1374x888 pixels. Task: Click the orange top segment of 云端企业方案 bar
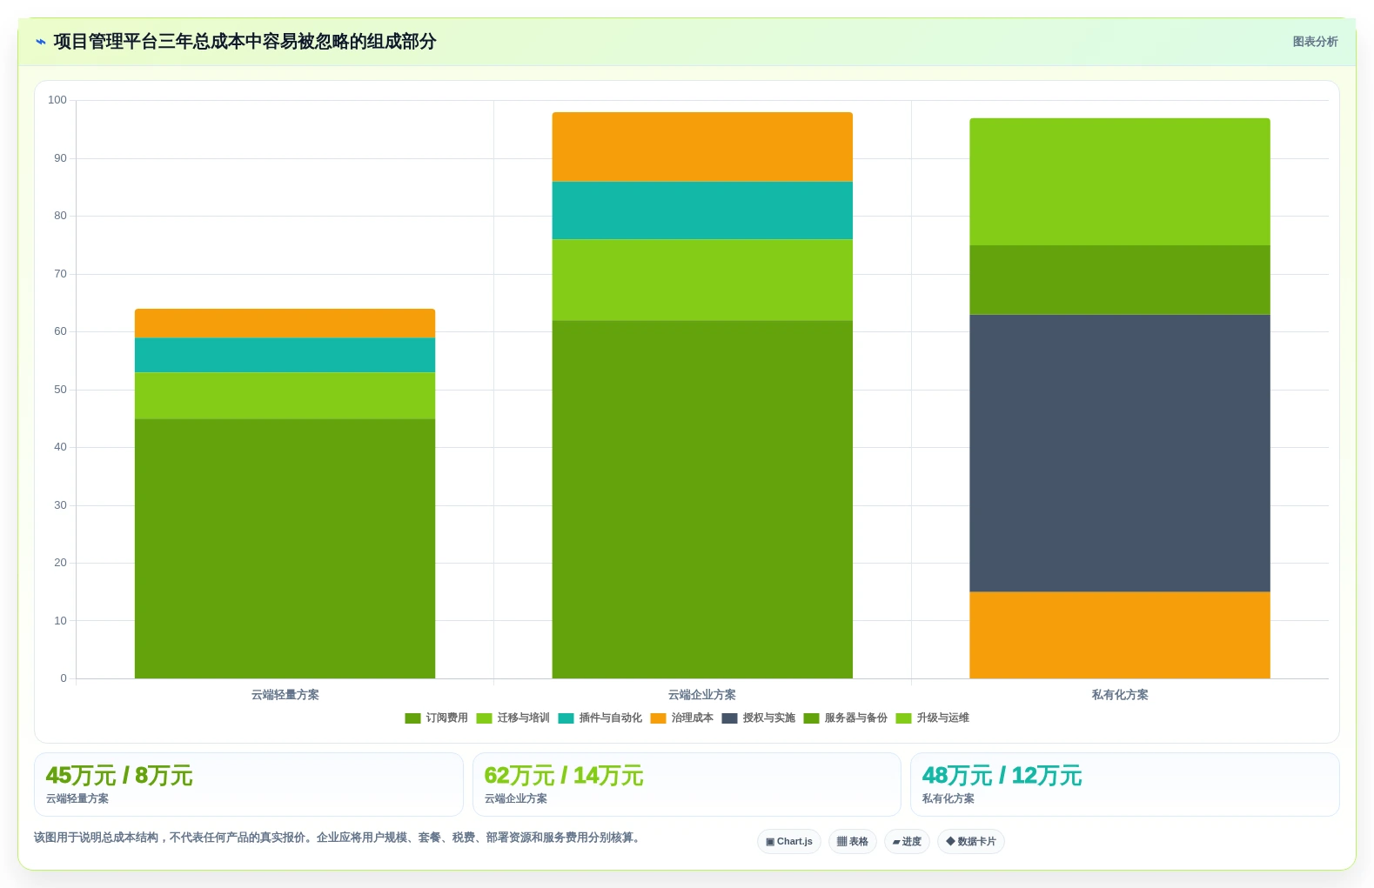(x=702, y=147)
